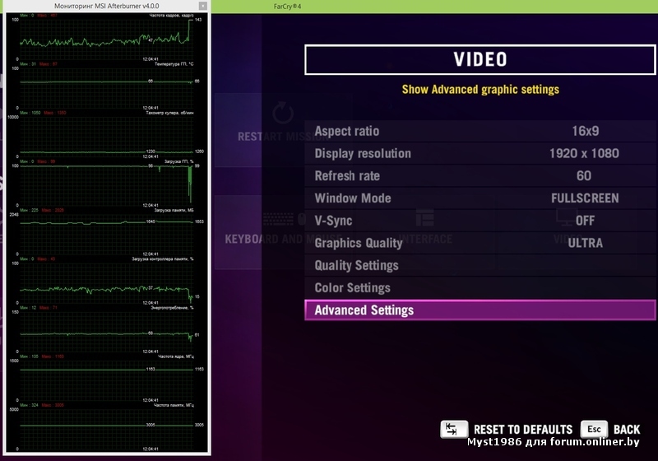The image size is (658, 461).
Task: Click the power consumption graph (Энергопотребление)
Action: coord(107,331)
